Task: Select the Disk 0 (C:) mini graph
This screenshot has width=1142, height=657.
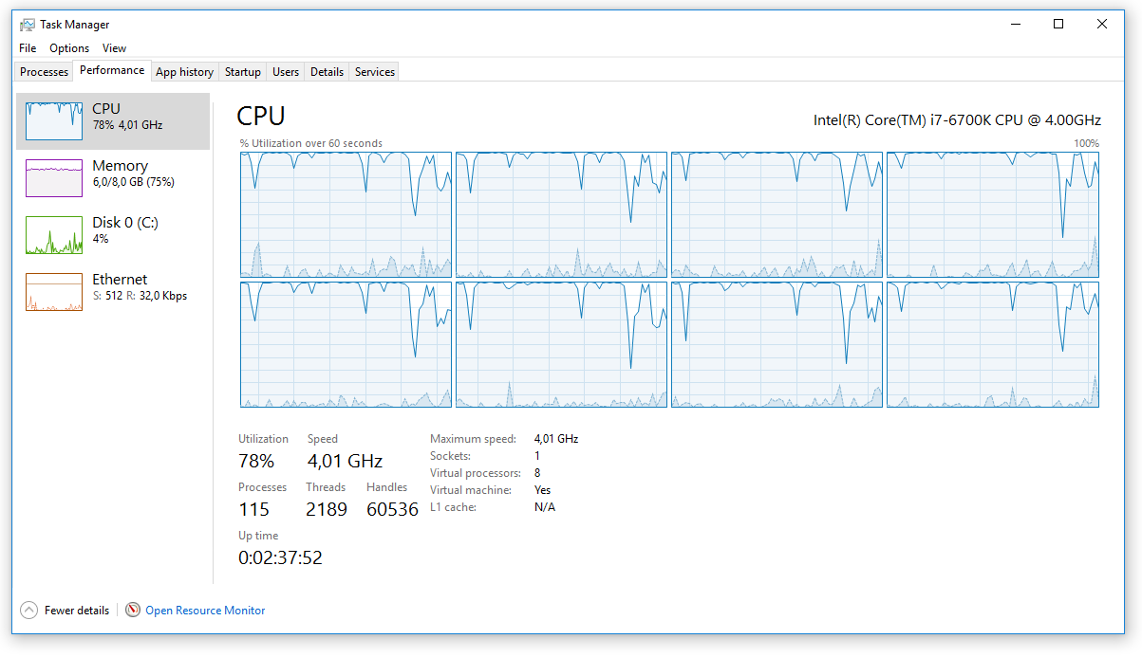Action: pyautogui.click(x=54, y=235)
